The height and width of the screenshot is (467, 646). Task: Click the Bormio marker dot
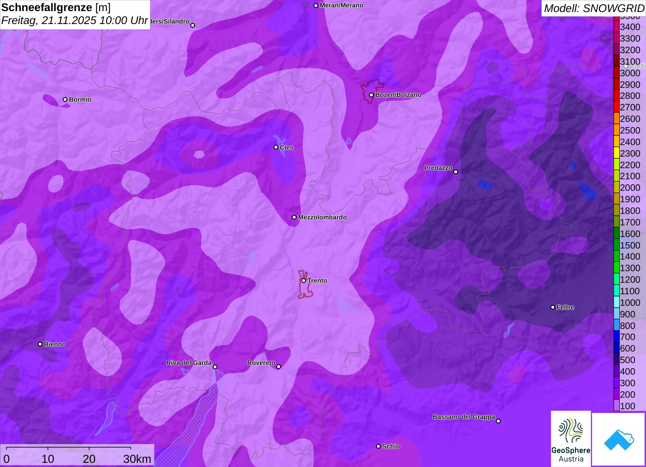(65, 99)
